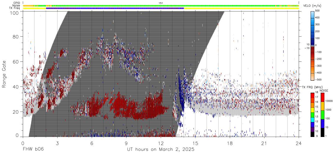Click the -300 tick on the velocity colorbar

tap(318, 66)
